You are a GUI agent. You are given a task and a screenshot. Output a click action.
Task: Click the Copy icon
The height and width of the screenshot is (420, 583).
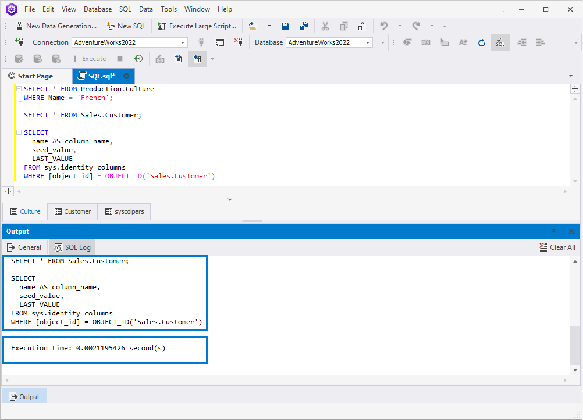pos(343,26)
